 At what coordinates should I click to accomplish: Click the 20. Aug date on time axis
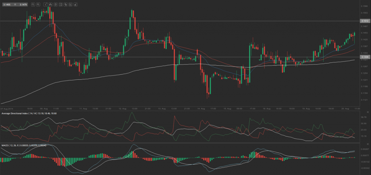click(345, 108)
